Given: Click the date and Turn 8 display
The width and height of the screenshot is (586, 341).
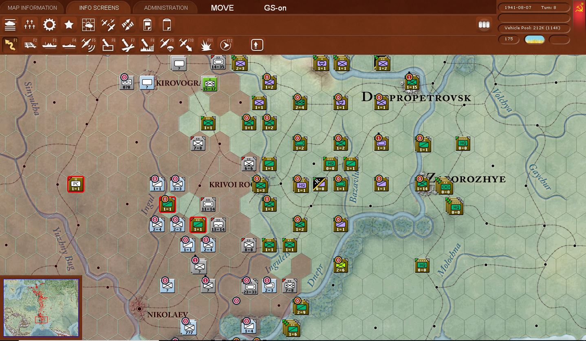Looking at the screenshot, I should [x=535, y=7].
